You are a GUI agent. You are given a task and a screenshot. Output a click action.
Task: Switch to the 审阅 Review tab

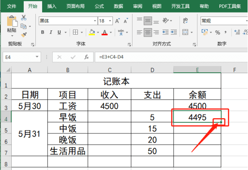tap(137, 6)
